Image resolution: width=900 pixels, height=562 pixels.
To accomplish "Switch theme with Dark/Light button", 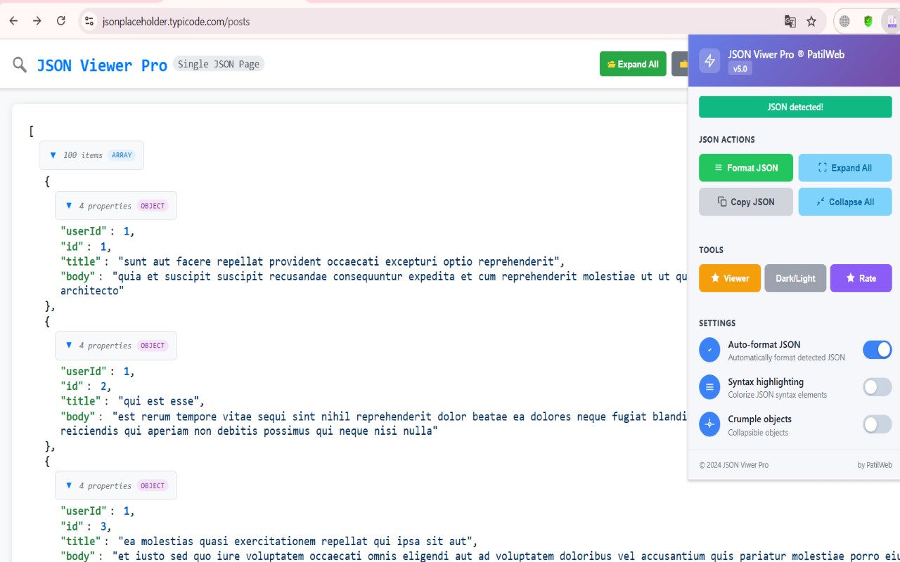I will point(795,278).
